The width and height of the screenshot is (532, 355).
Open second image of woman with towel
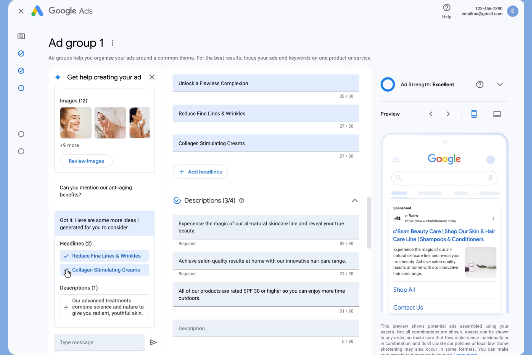click(x=110, y=123)
